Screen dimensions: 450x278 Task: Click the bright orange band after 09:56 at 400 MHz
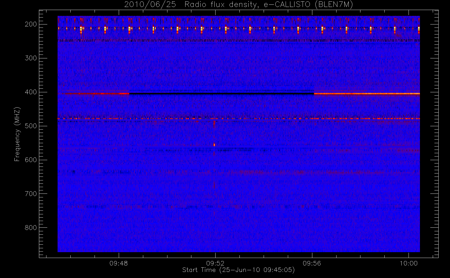point(367,94)
